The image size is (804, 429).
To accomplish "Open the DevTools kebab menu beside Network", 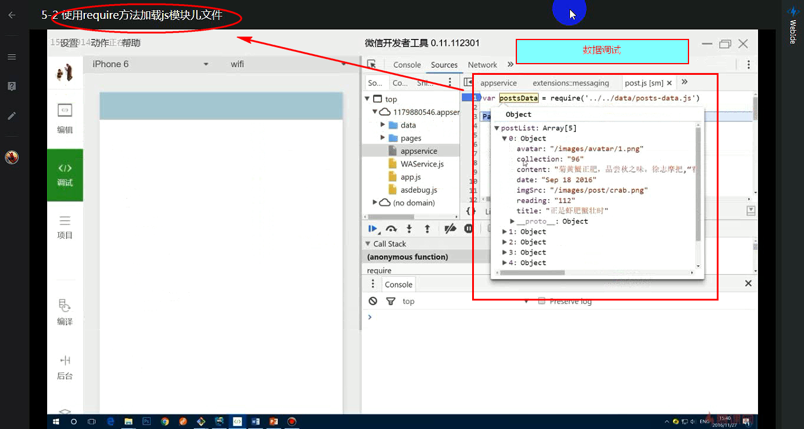I will point(749,65).
